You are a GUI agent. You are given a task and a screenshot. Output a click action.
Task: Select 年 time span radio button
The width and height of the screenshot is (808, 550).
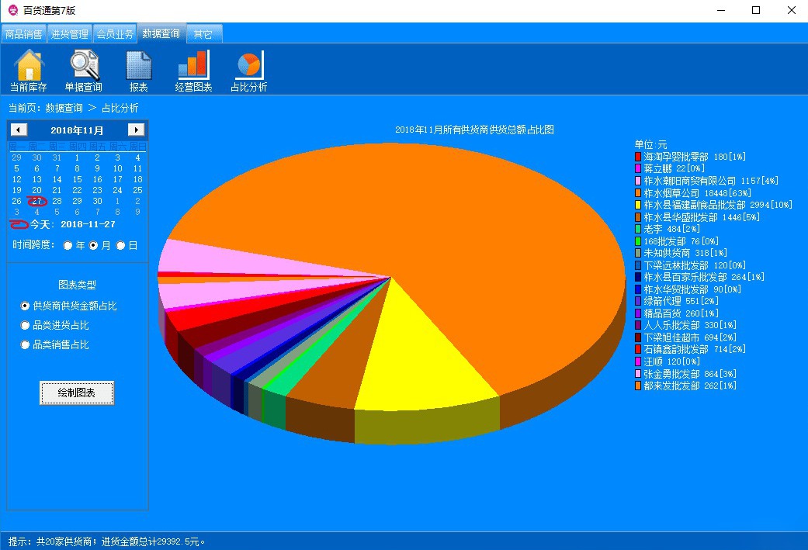click(x=68, y=246)
